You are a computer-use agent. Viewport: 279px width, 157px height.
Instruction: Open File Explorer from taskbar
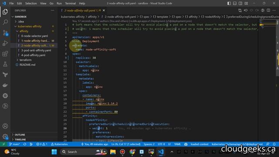(113, 152)
